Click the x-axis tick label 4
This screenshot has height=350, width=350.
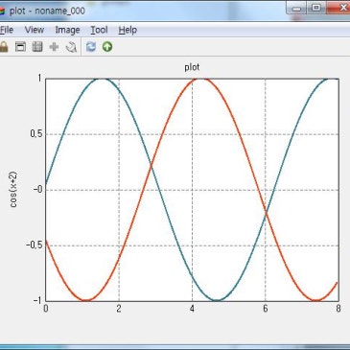click(x=192, y=309)
